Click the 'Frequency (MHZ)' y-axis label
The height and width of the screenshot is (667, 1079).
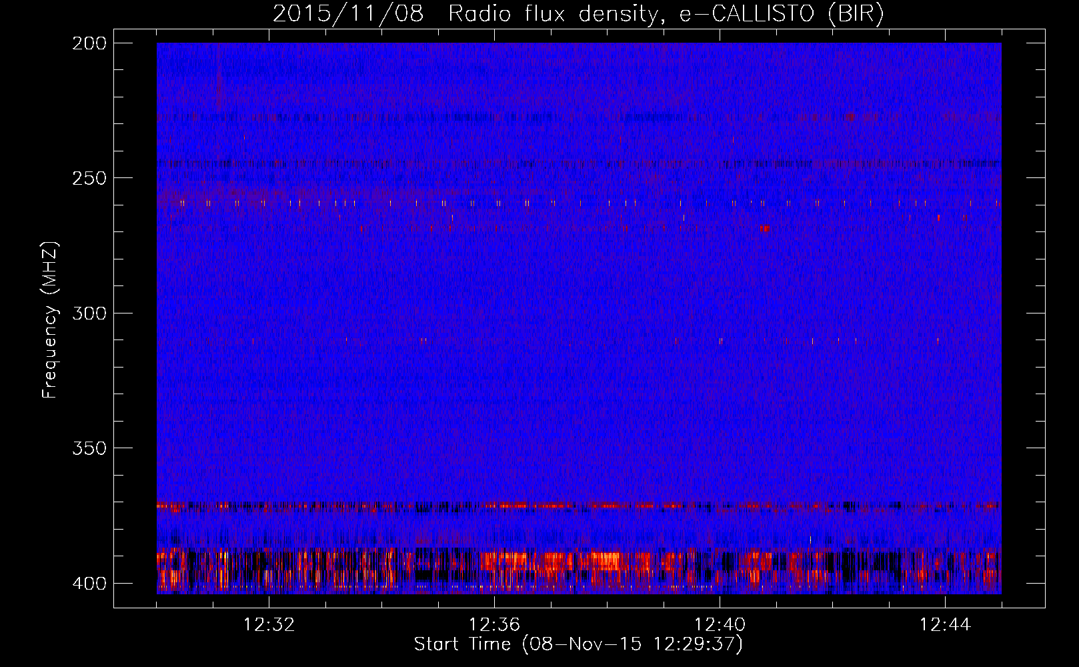tap(50, 320)
